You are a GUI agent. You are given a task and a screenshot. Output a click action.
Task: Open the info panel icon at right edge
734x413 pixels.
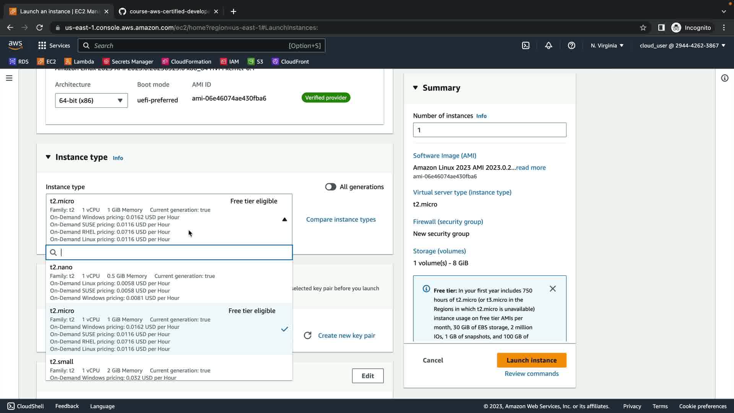[724, 78]
